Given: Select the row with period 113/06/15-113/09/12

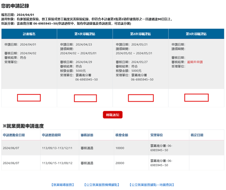Looking at the screenshot, I should 113,163.
